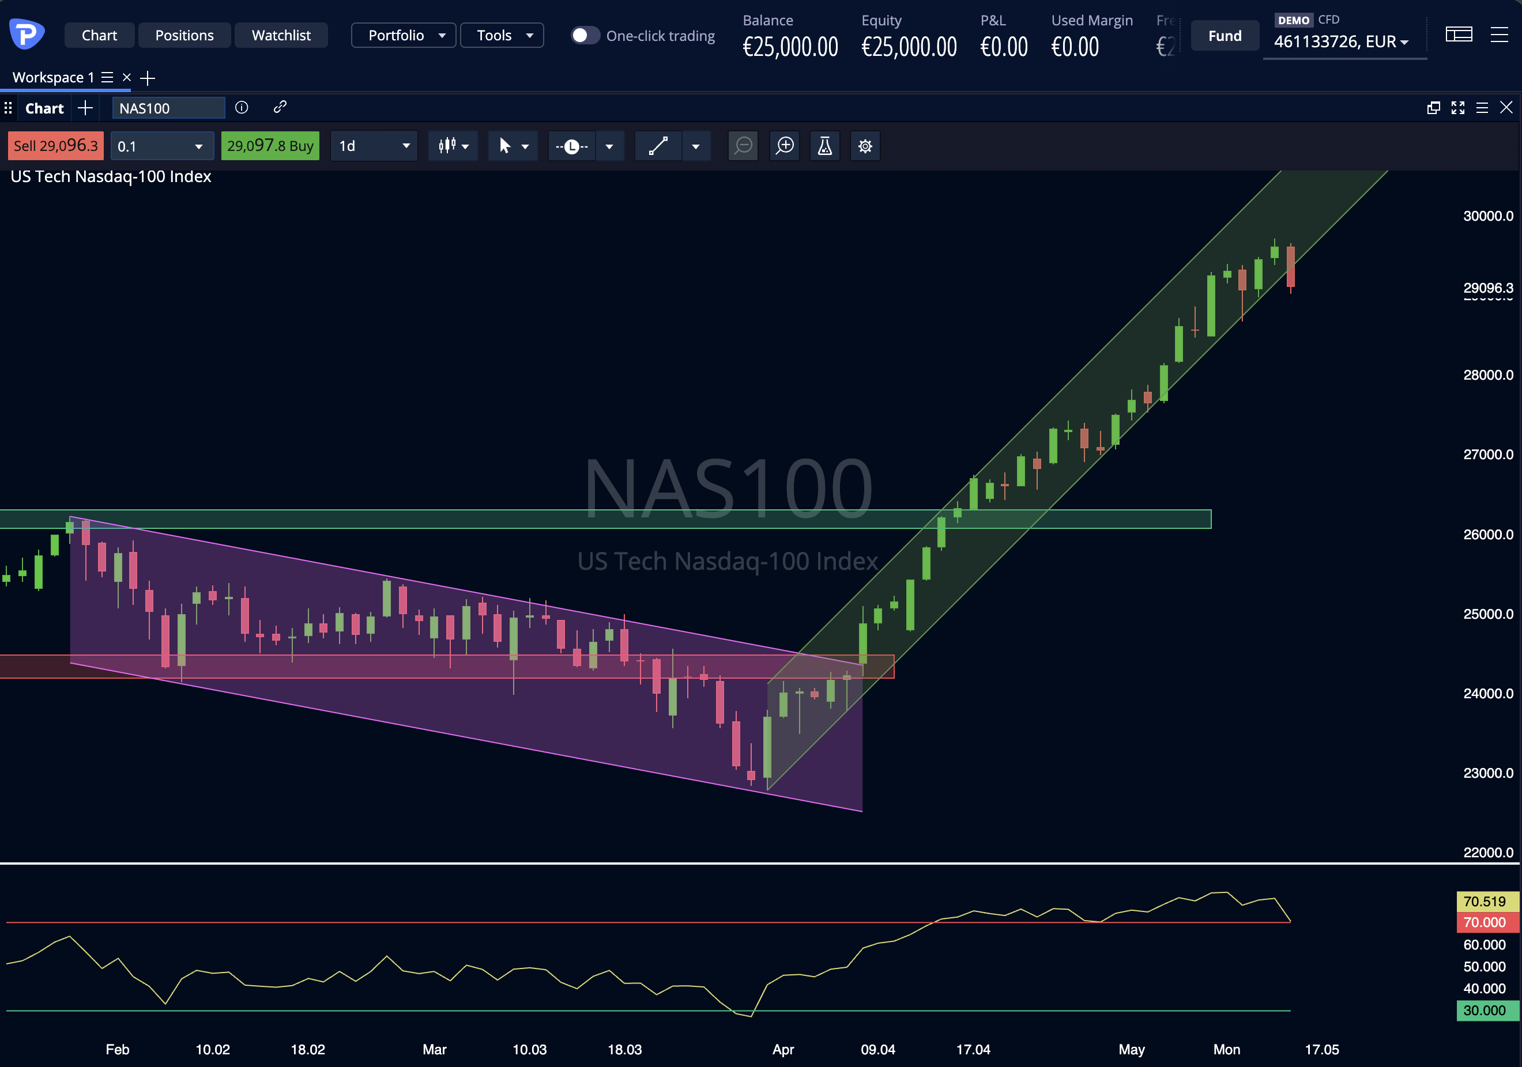Click the 29096.3 current price label
The image size is (1522, 1067).
[x=1488, y=287]
